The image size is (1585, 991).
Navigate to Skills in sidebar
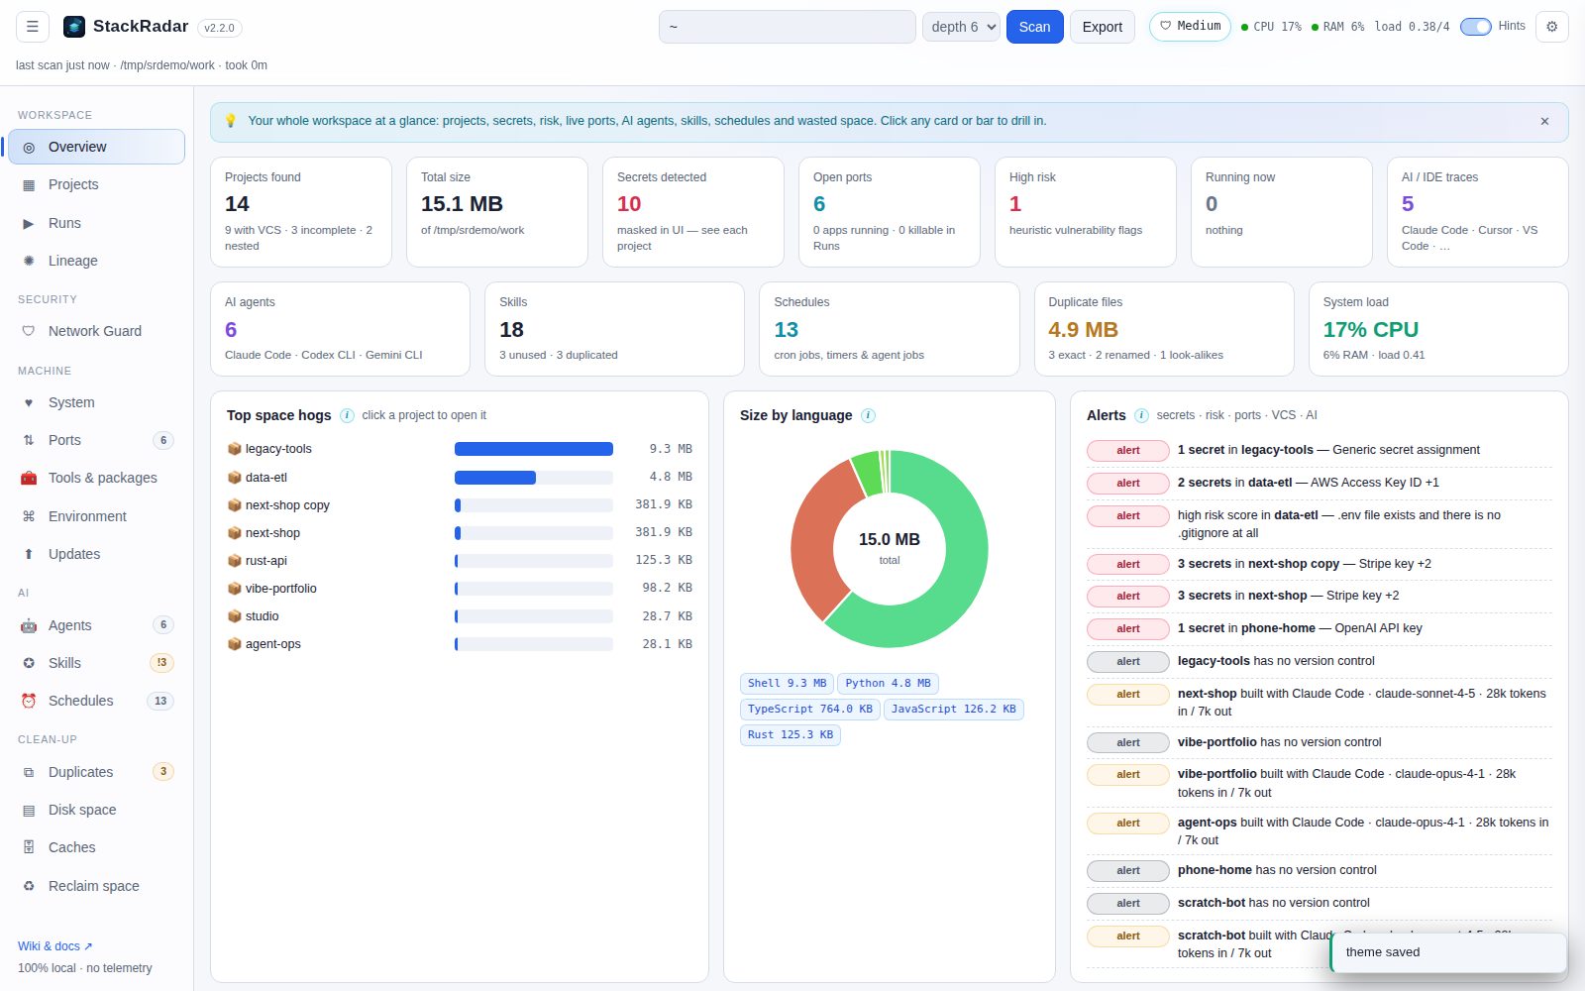click(x=97, y=663)
